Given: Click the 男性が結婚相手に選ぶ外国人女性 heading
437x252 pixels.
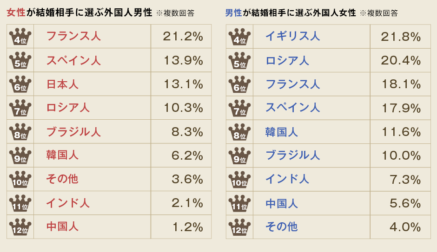Looking at the screenshot, I should click(x=291, y=13).
